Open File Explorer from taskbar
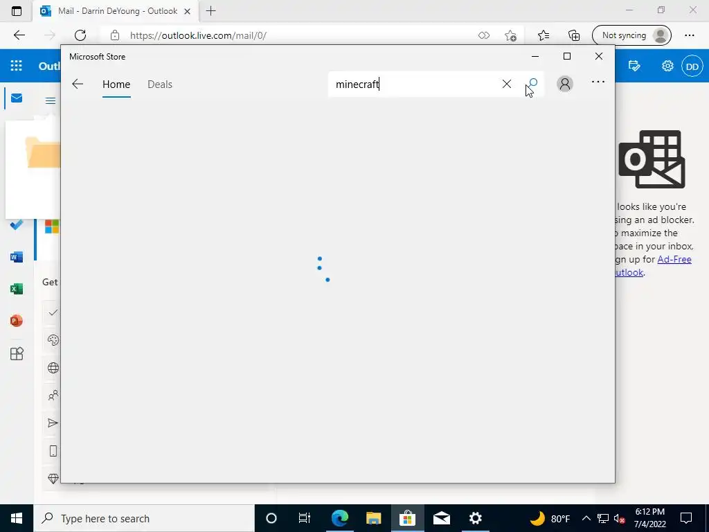The width and height of the screenshot is (709, 532). click(373, 518)
